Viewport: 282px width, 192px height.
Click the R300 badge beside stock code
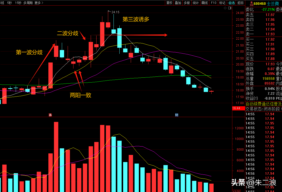[x=251, y=3]
